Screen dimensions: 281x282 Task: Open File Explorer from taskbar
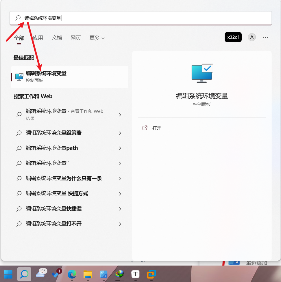pos(88,274)
